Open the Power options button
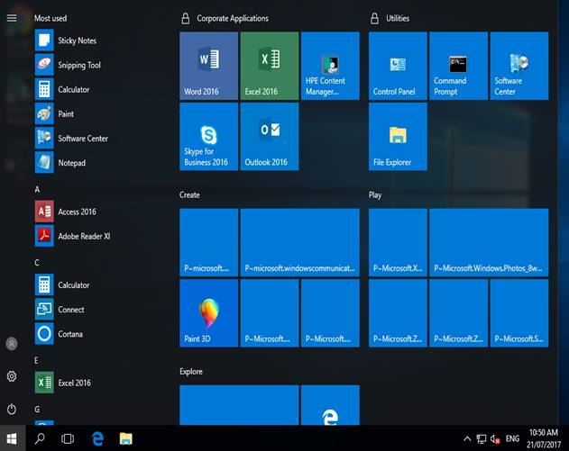This screenshot has height=451, width=569. click(x=12, y=409)
